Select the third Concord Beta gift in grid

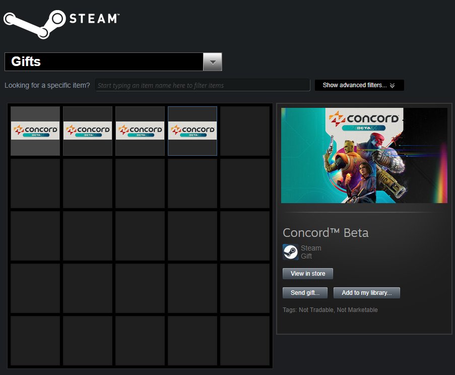(140, 131)
